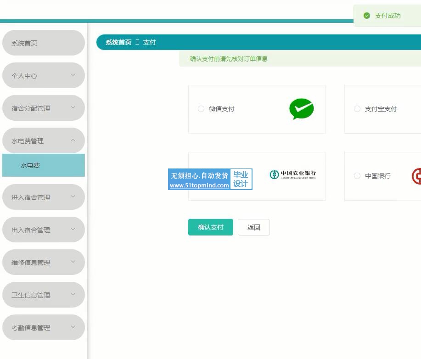Click the 返回 button

254,227
